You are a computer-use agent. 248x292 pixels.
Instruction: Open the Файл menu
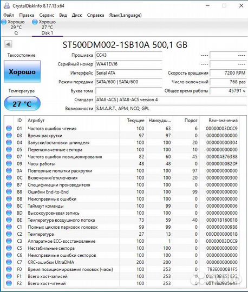(9, 15)
